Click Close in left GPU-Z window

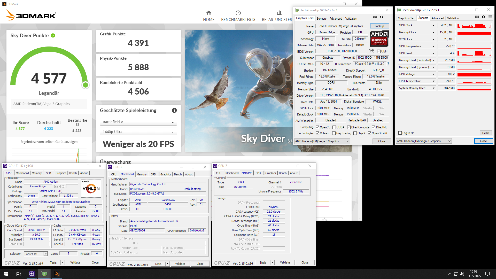[382, 141]
